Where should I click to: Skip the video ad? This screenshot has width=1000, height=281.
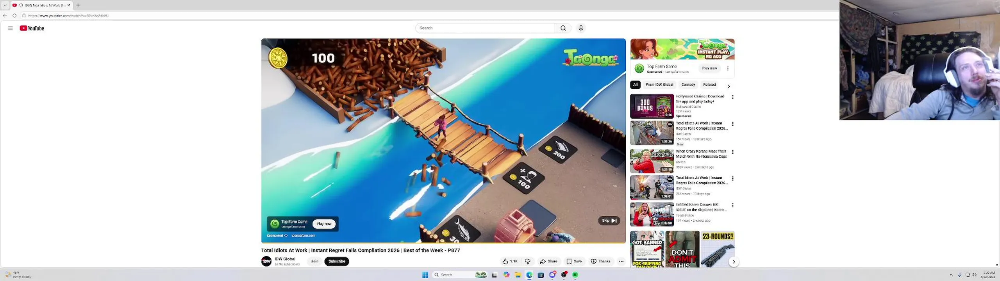[609, 221]
